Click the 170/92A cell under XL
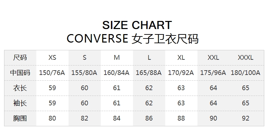268x130 pixels. 181,73
